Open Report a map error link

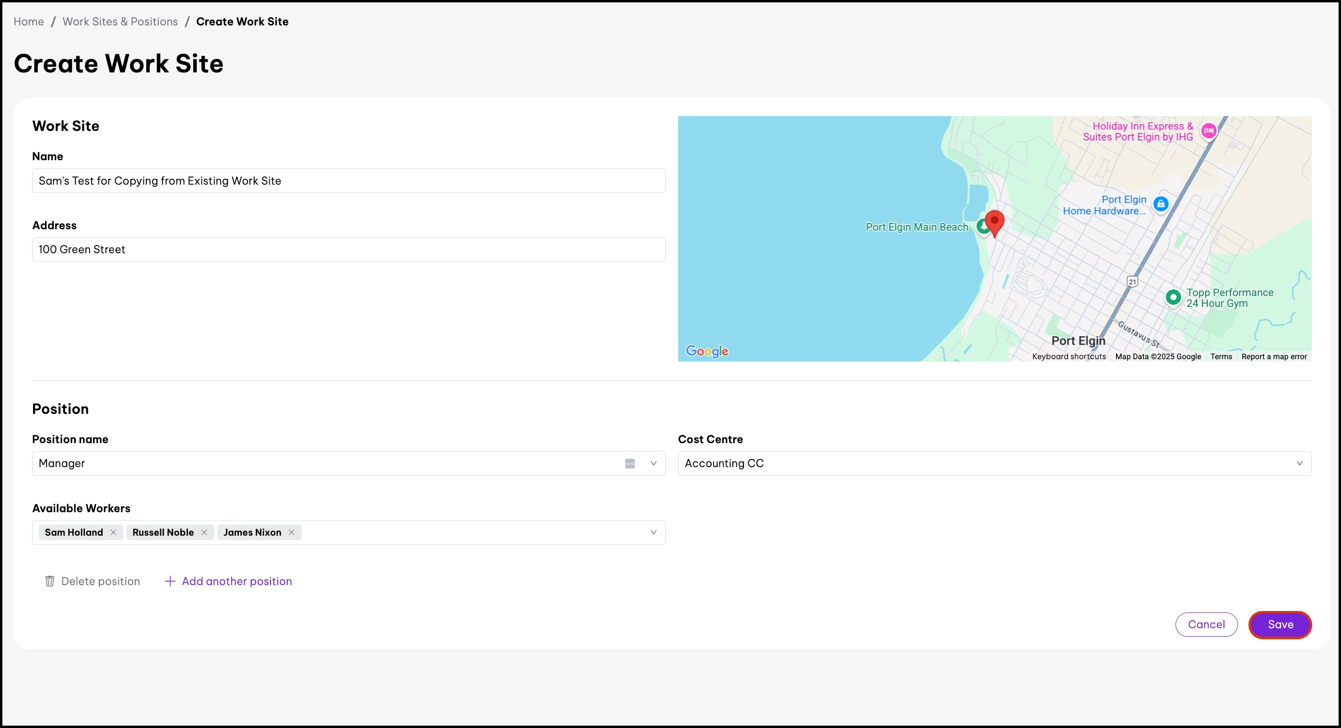point(1273,356)
